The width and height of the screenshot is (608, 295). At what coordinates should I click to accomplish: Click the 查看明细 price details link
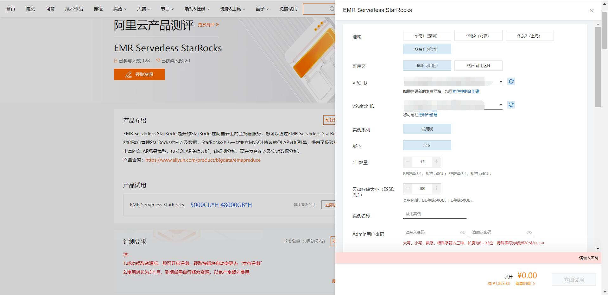[x=525, y=284]
